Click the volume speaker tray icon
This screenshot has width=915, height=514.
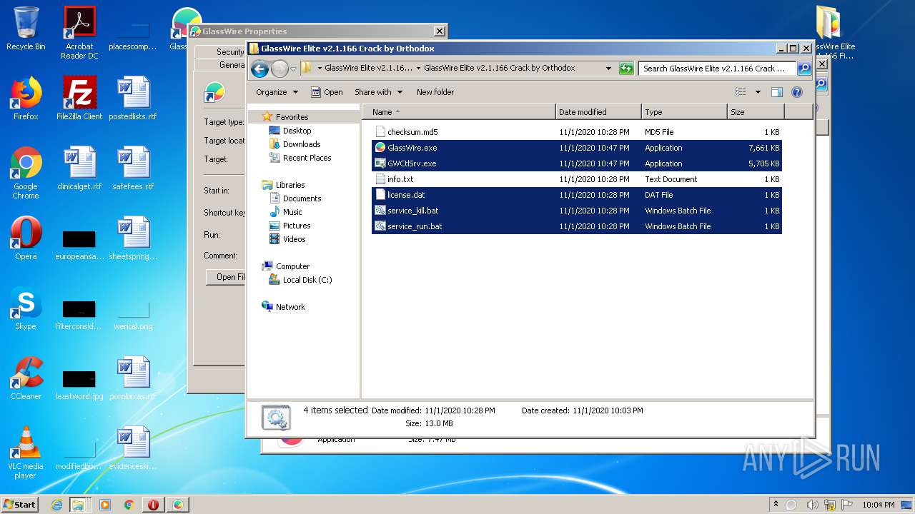tap(812, 505)
